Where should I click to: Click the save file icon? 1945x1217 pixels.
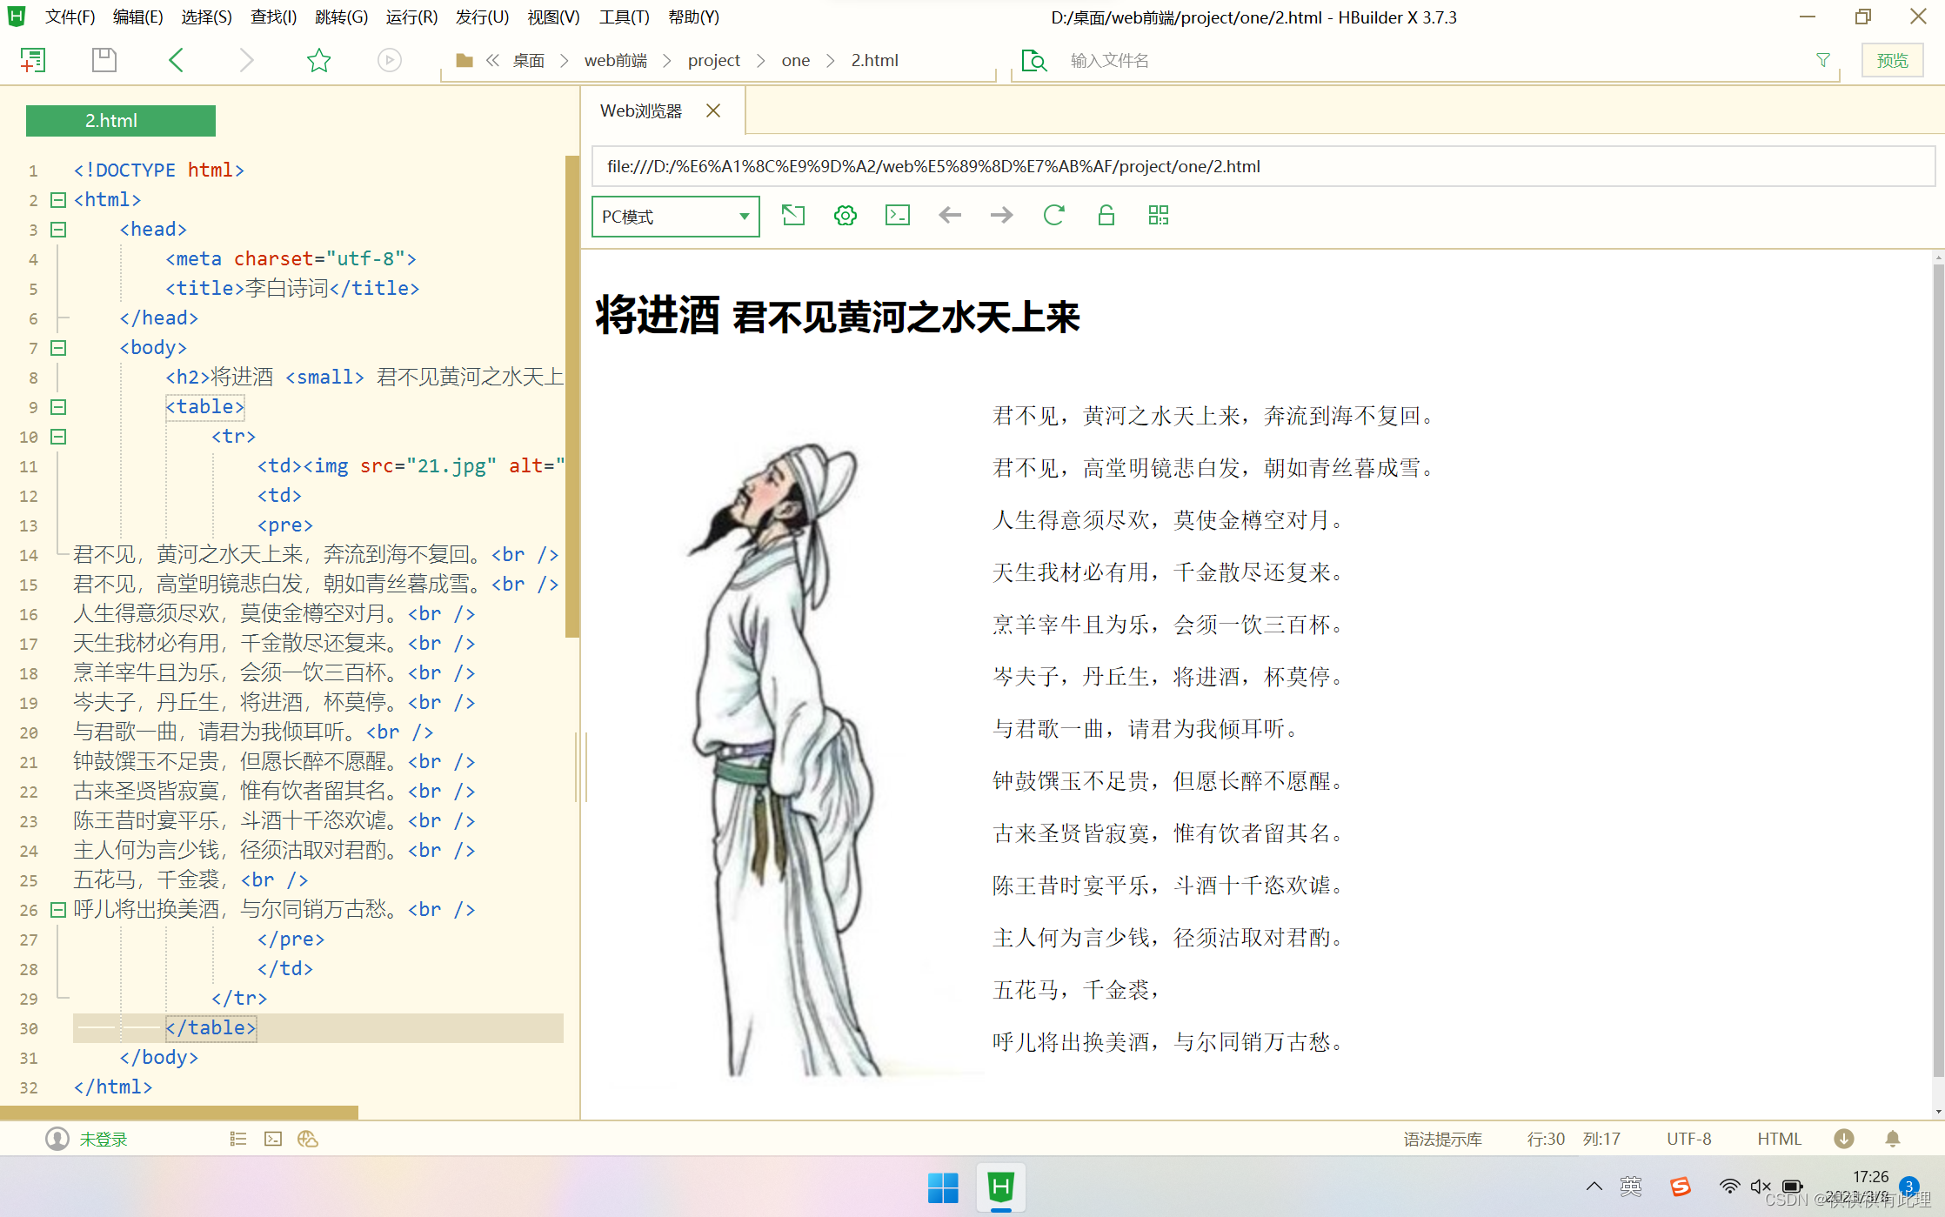(x=104, y=60)
